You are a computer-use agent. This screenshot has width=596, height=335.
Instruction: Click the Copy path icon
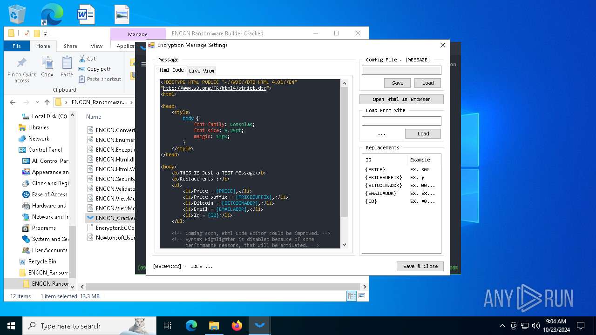coord(82,69)
